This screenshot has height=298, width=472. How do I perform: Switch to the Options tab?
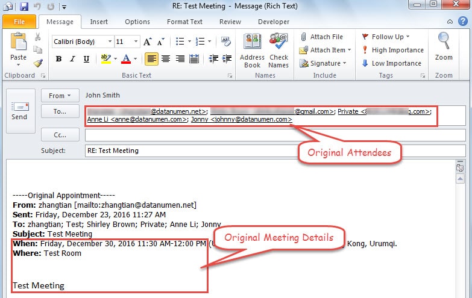[137, 22]
